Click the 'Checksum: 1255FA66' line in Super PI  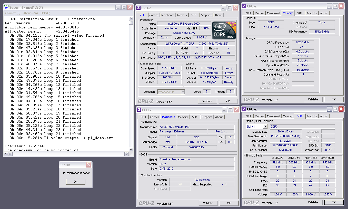coord(26,146)
